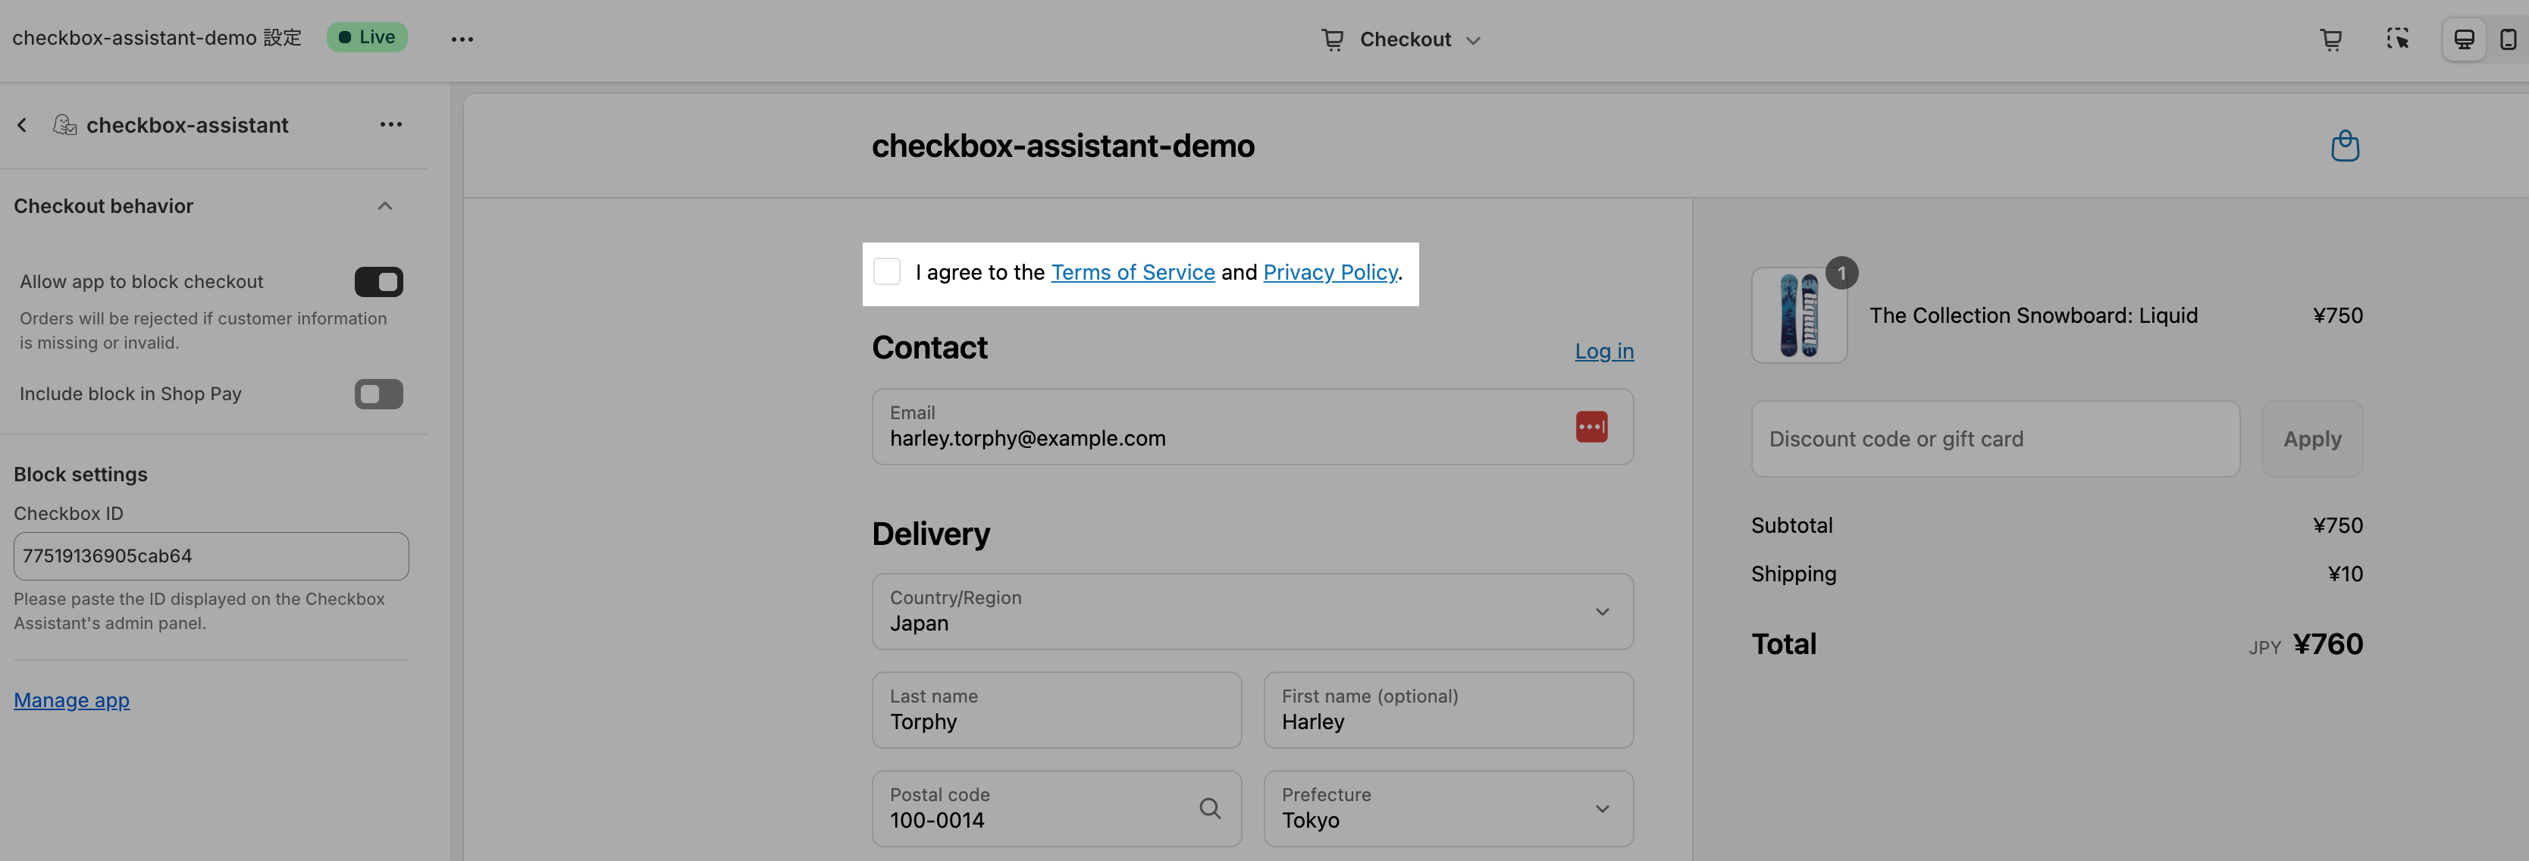Click the Manage app link
The image size is (2529, 861).
72,700
